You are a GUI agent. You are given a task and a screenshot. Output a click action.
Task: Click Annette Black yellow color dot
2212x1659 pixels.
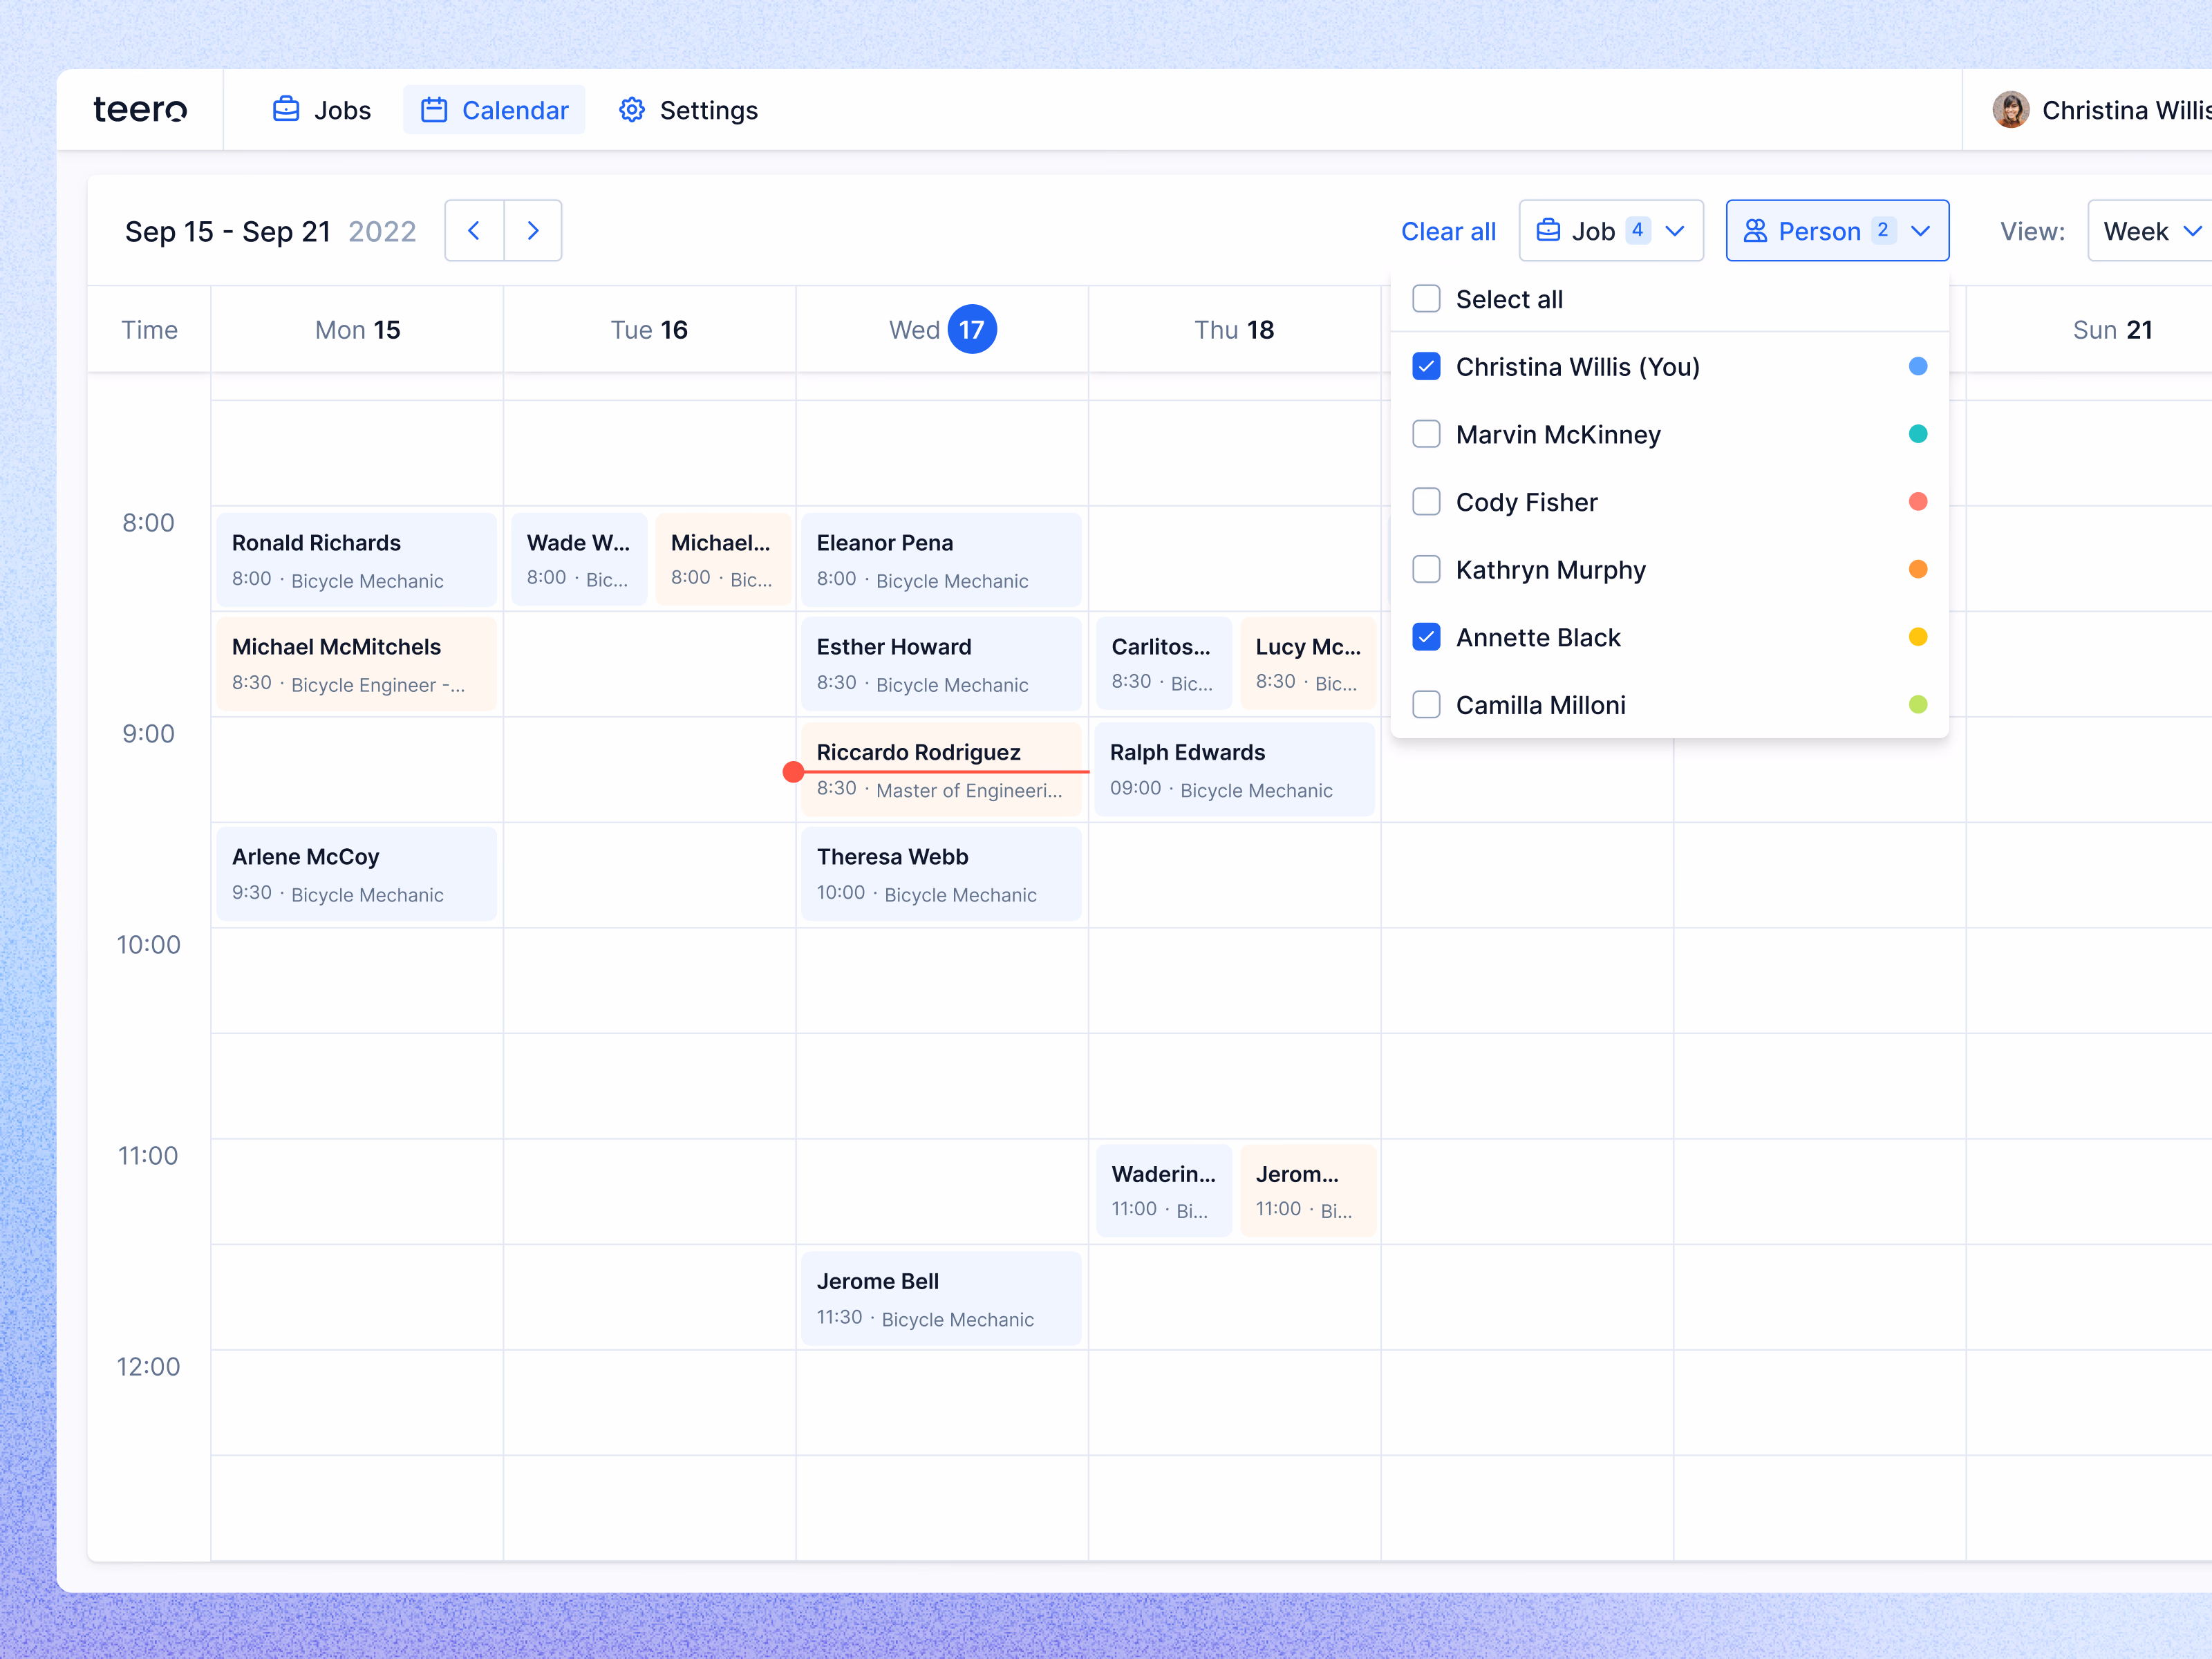[1917, 637]
